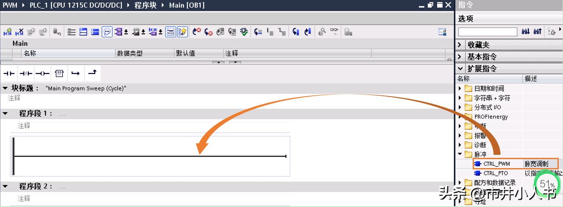Click the delete network toolbar icon

point(19,32)
